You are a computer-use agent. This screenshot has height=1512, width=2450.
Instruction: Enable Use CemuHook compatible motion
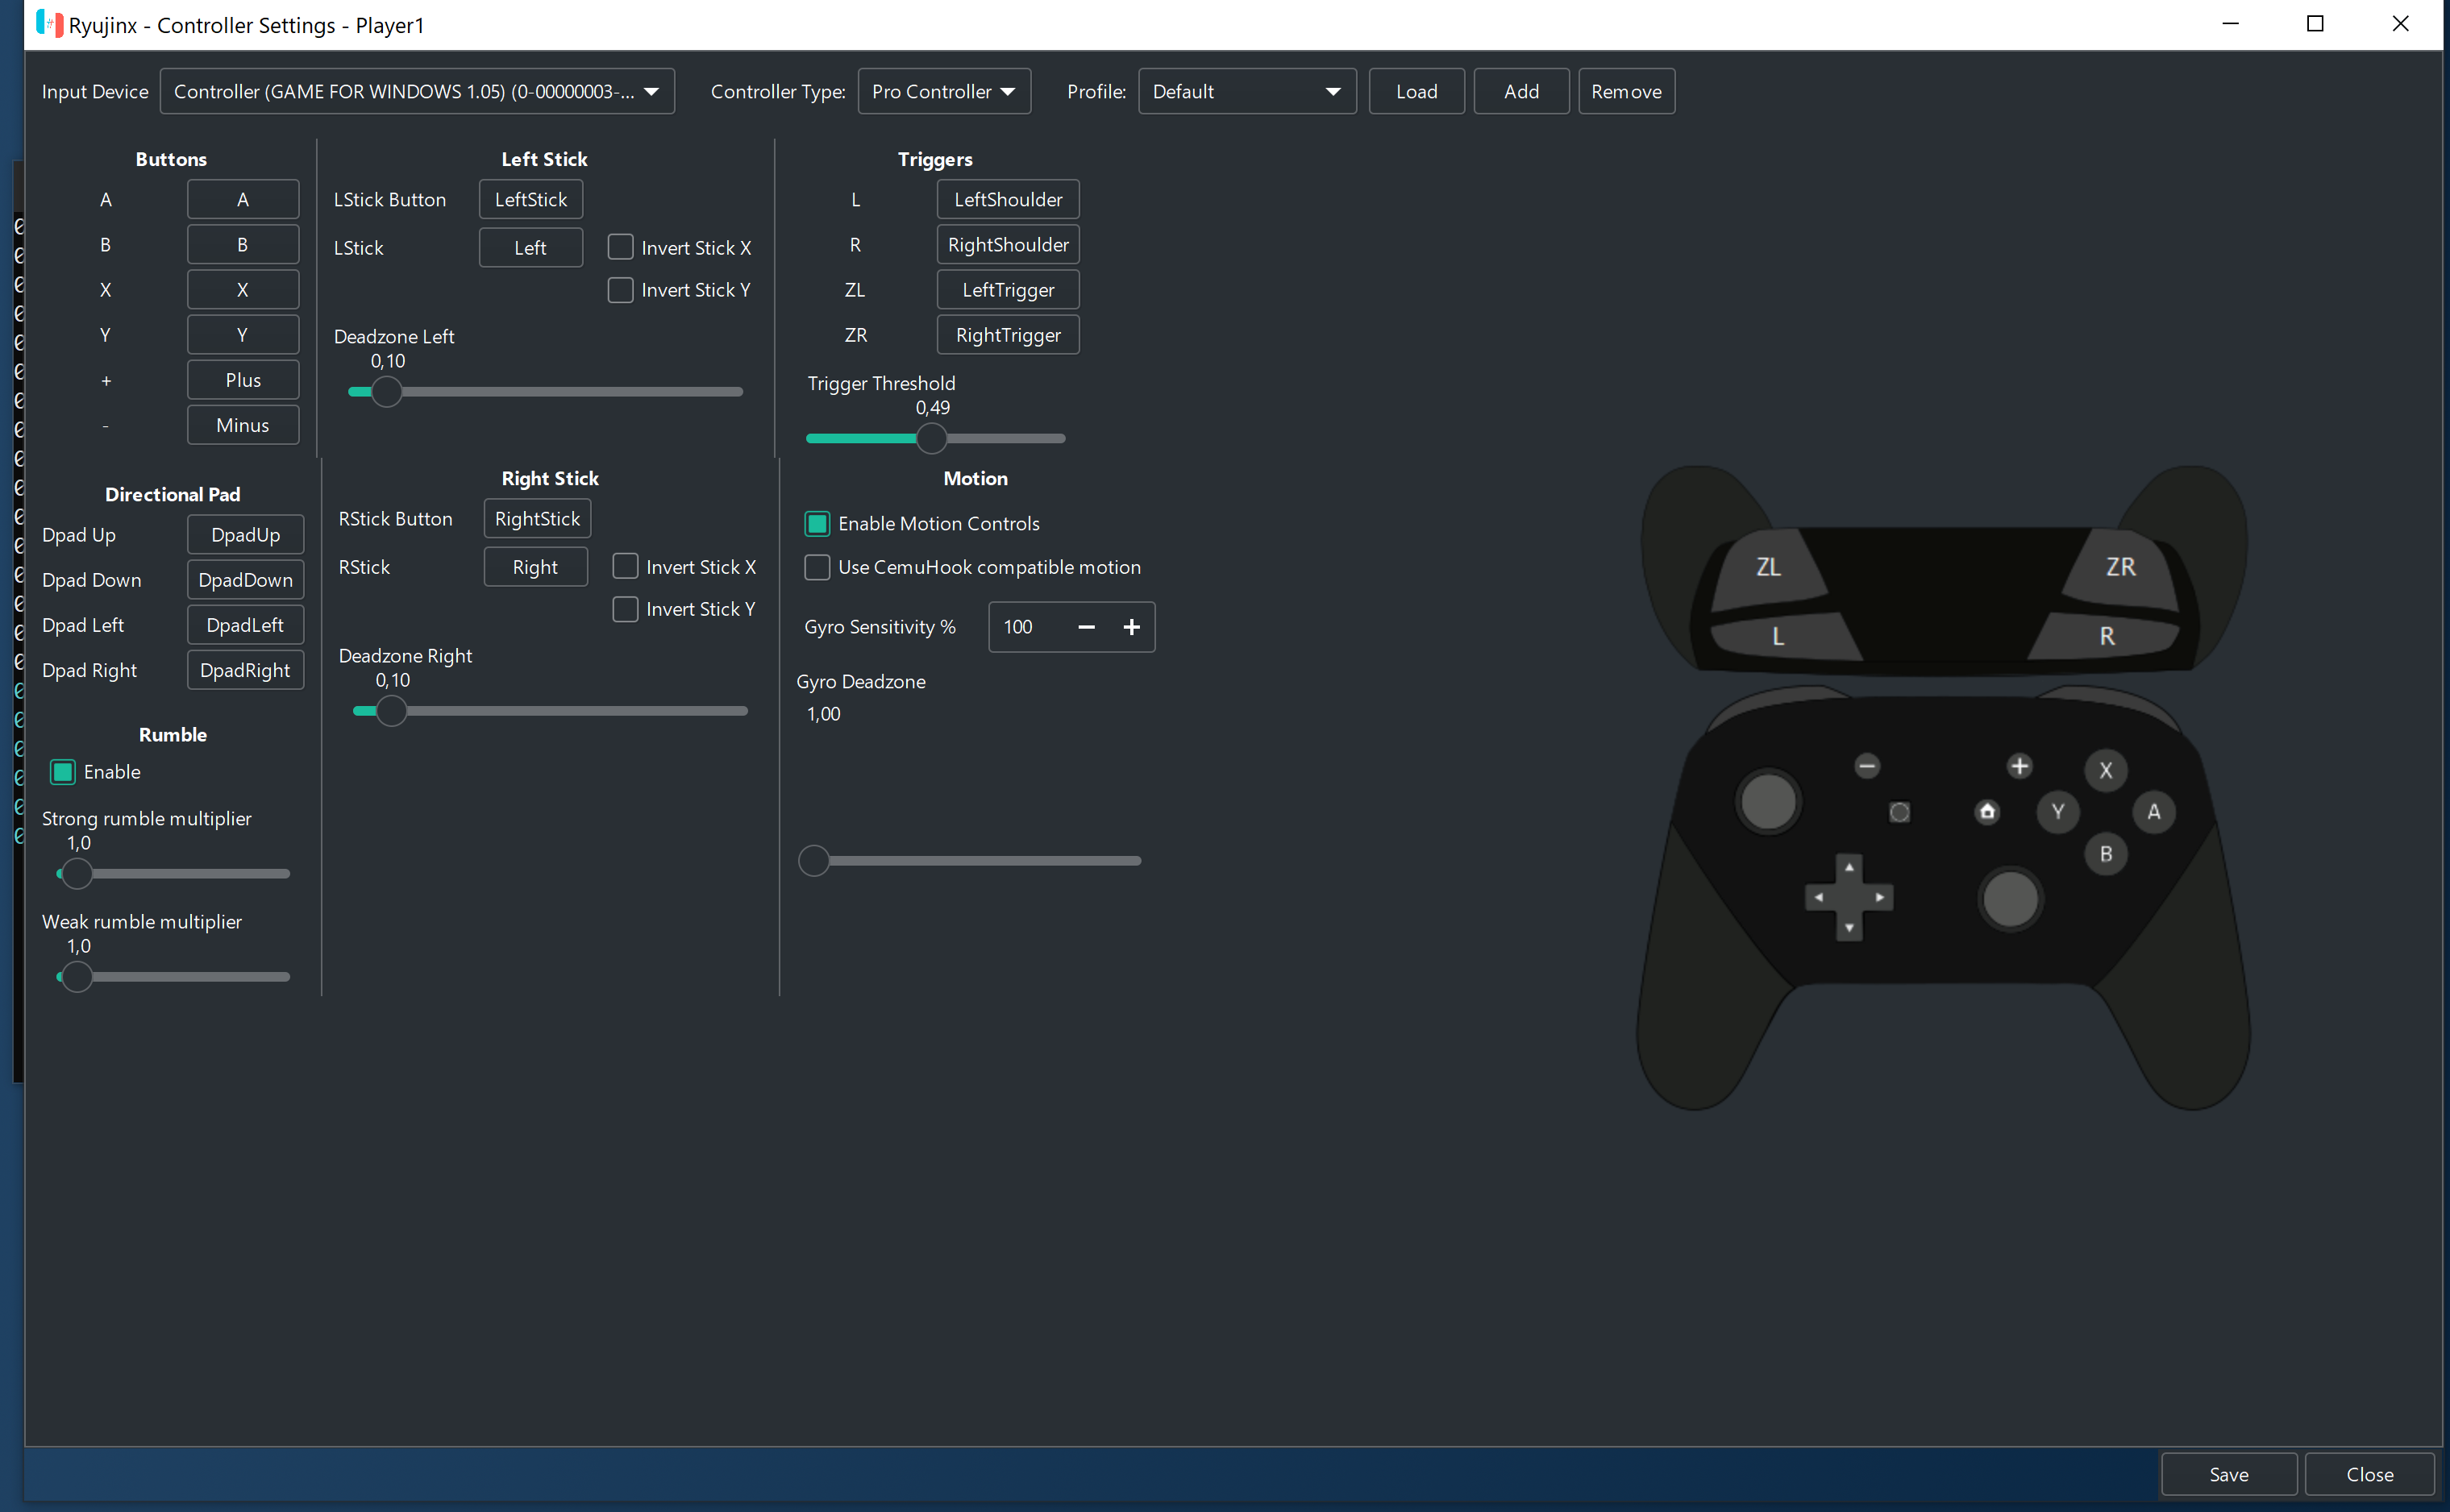click(817, 567)
